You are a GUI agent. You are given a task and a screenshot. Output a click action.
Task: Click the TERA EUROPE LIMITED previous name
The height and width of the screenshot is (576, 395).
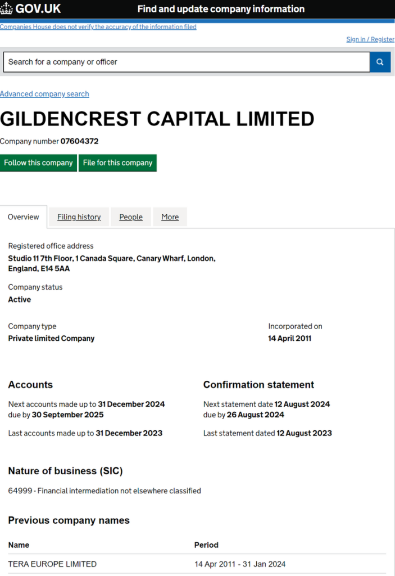tap(52, 564)
